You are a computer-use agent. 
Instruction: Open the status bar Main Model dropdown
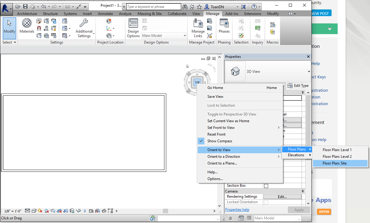click(278, 218)
